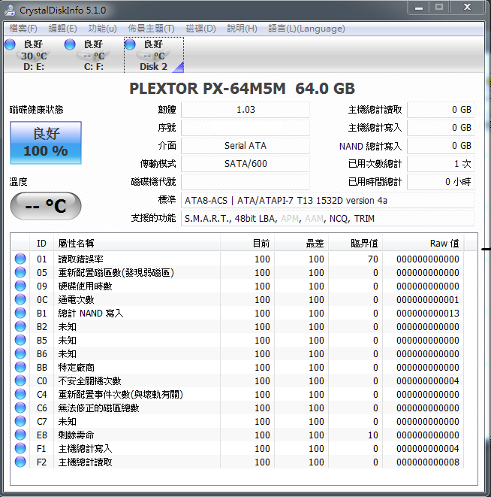Click status orb in the C7 row
Screen dimensions: 491x497
[20, 421]
